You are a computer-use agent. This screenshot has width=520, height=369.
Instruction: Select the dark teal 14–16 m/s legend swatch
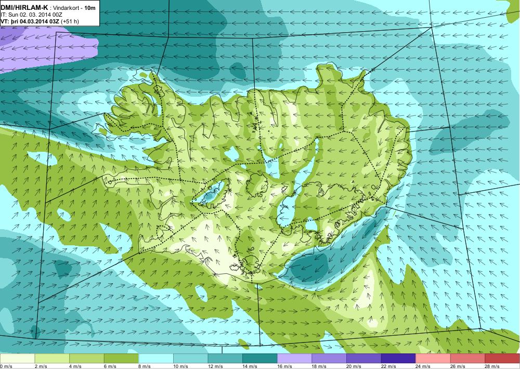coord(259,359)
